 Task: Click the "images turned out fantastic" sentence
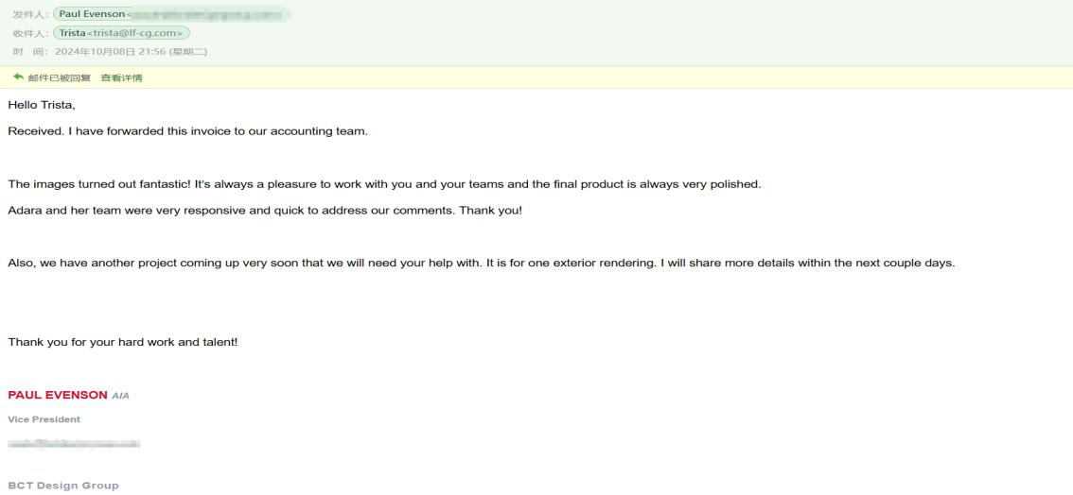pyautogui.click(x=384, y=184)
